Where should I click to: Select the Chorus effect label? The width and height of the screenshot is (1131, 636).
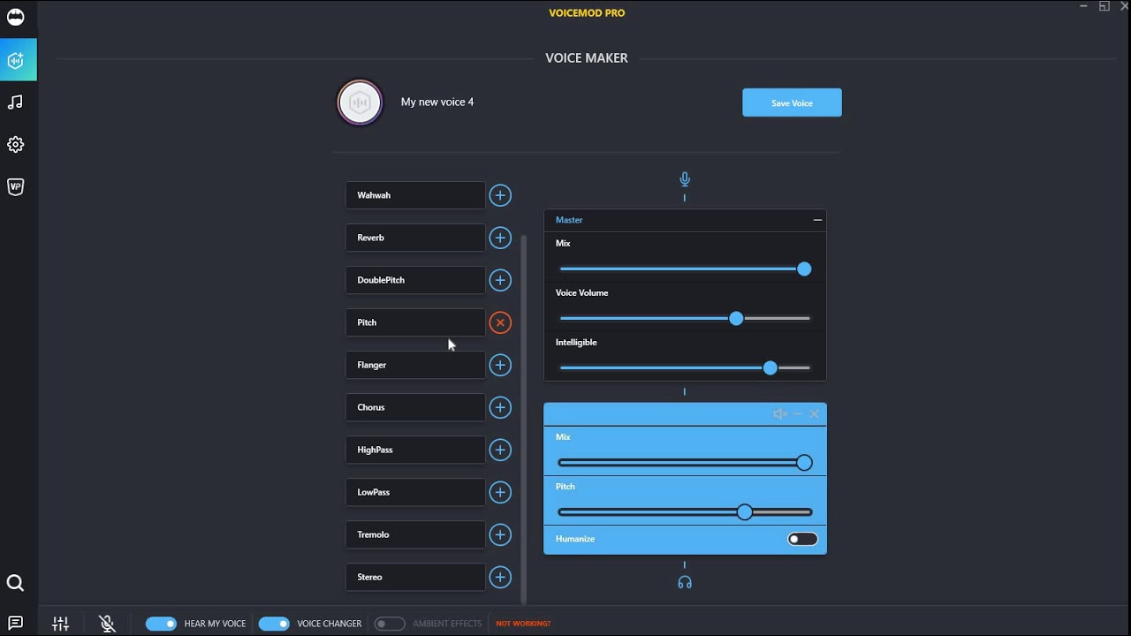click(415, 407)
